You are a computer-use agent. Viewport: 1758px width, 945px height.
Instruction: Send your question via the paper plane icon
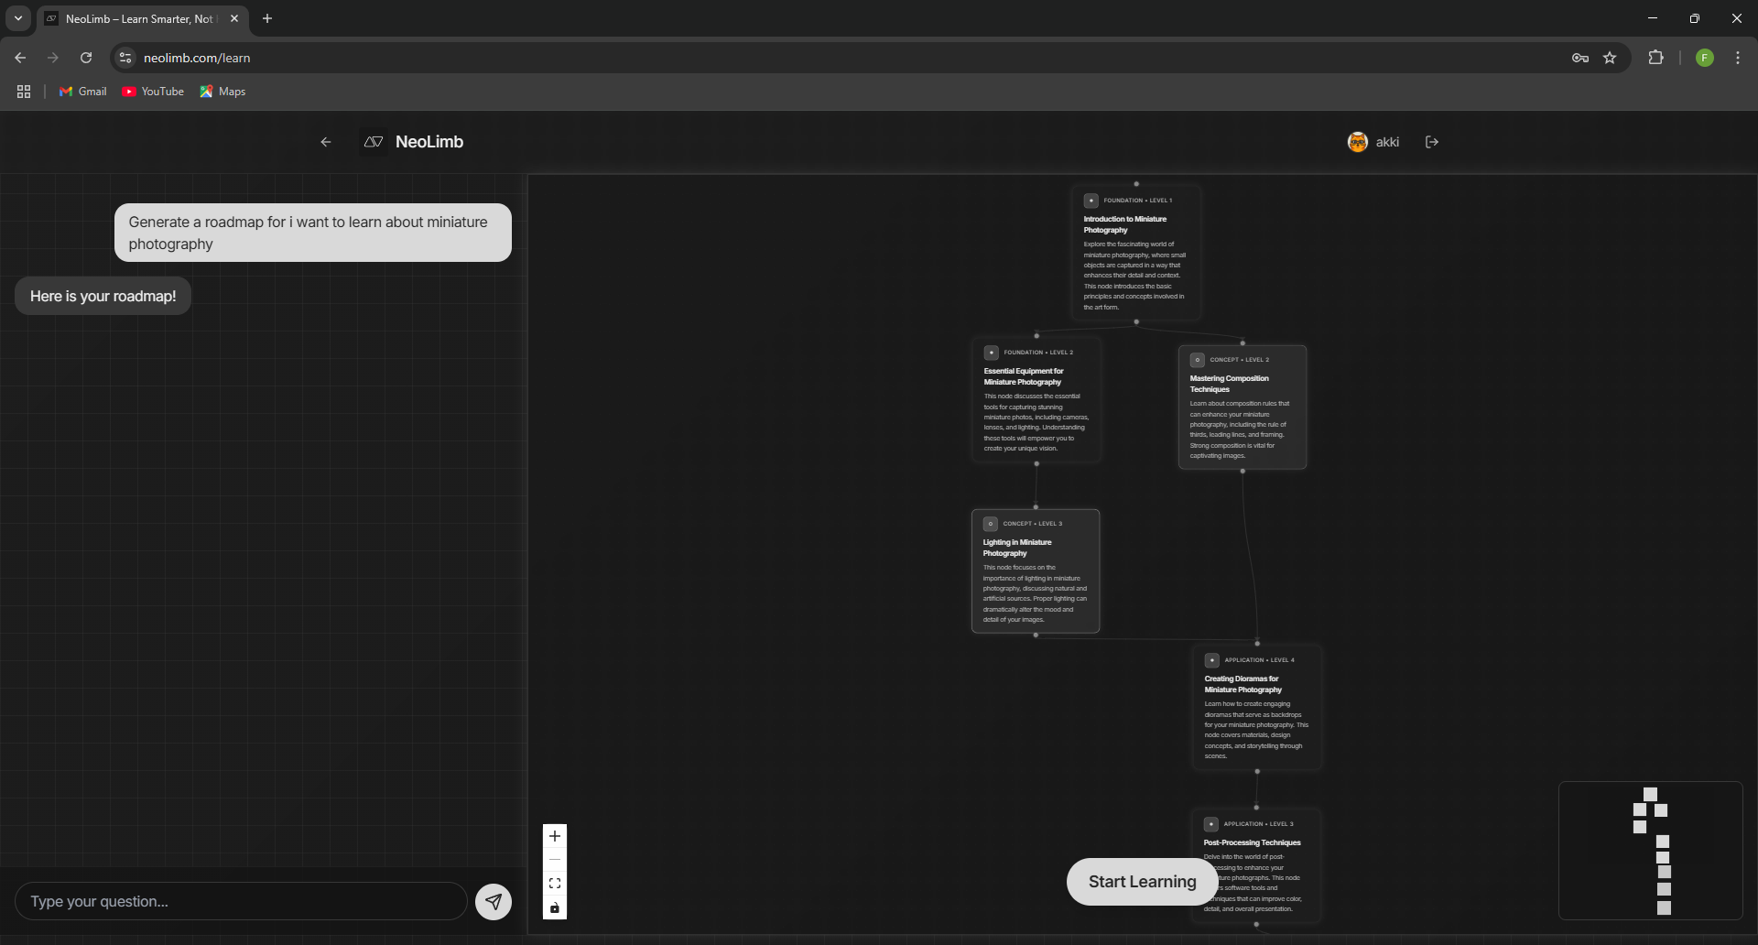[x=494, y=901]
